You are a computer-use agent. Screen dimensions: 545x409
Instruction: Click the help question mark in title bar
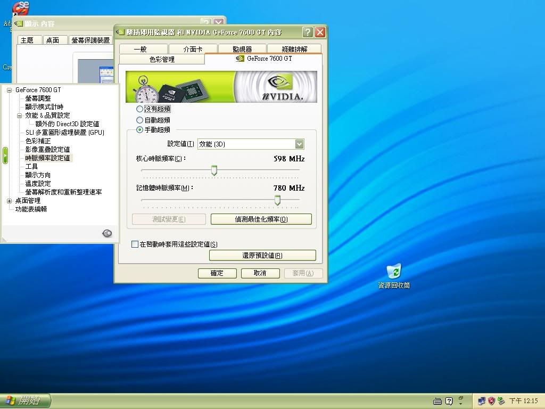[308, 32]
